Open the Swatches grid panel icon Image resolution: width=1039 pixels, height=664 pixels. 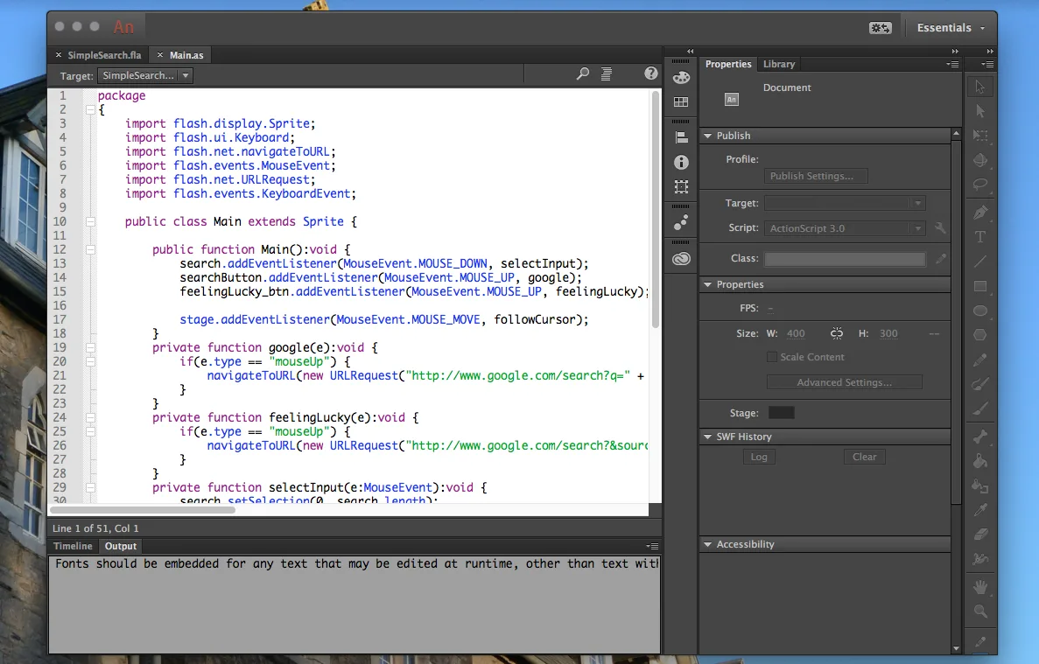click(x=681, y=102)
